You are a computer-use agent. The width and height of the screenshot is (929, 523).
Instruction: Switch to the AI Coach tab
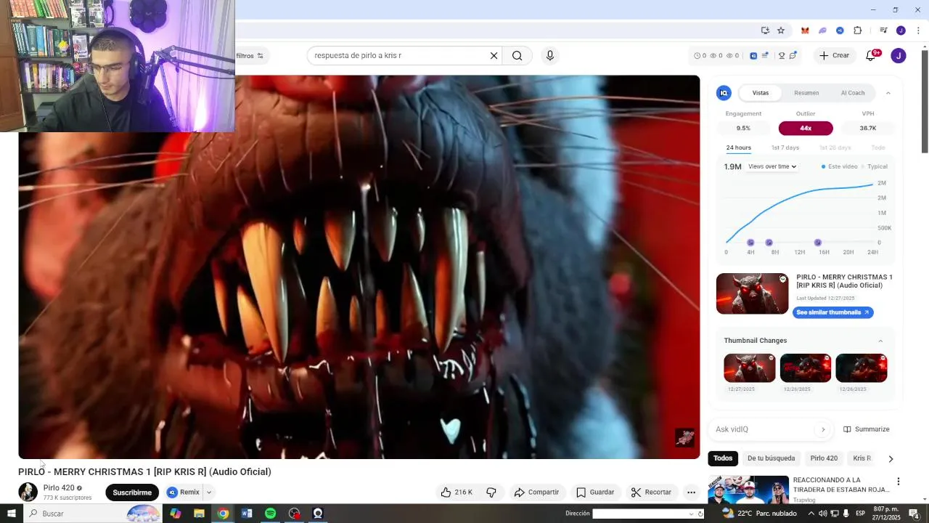coord(853,93)
